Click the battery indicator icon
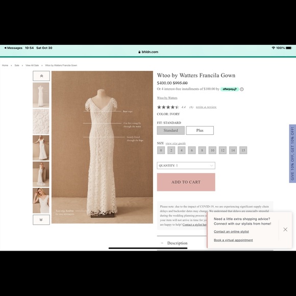The height and width of the screenshot is (296, 296). pyautogui.click(x=289, y=48)
